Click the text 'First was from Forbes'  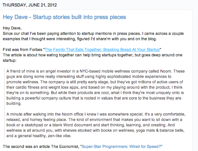(23, 49)
